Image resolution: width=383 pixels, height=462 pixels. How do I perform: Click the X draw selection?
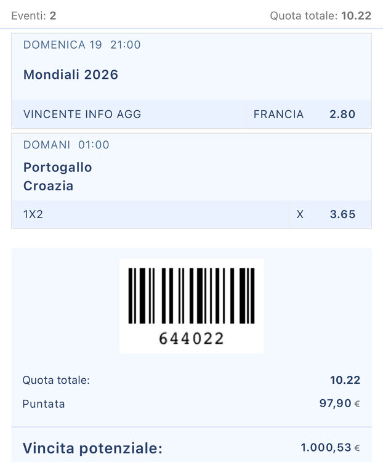point(300,214)
